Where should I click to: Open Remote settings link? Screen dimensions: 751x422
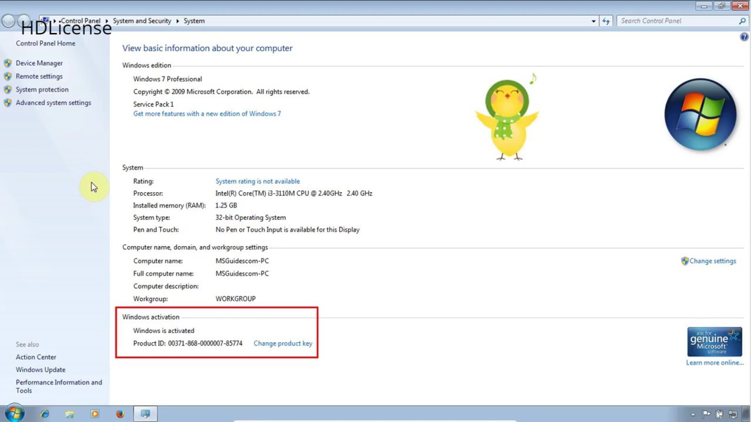(x=39, y=76)
